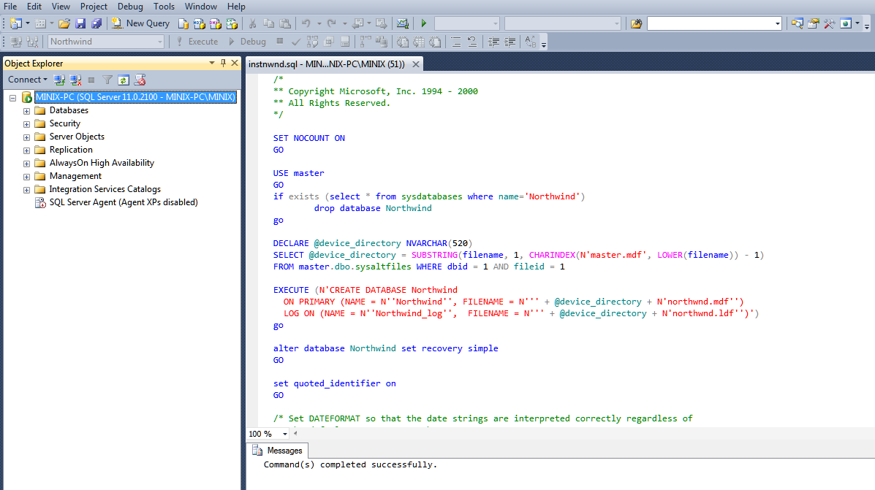Click the Object Explorer filter funnel icon

(x=107, y=80)
